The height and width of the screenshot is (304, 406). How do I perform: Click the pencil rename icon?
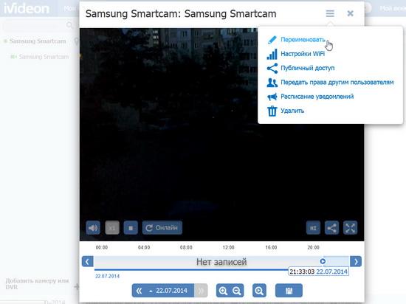(x=272, y=40)
